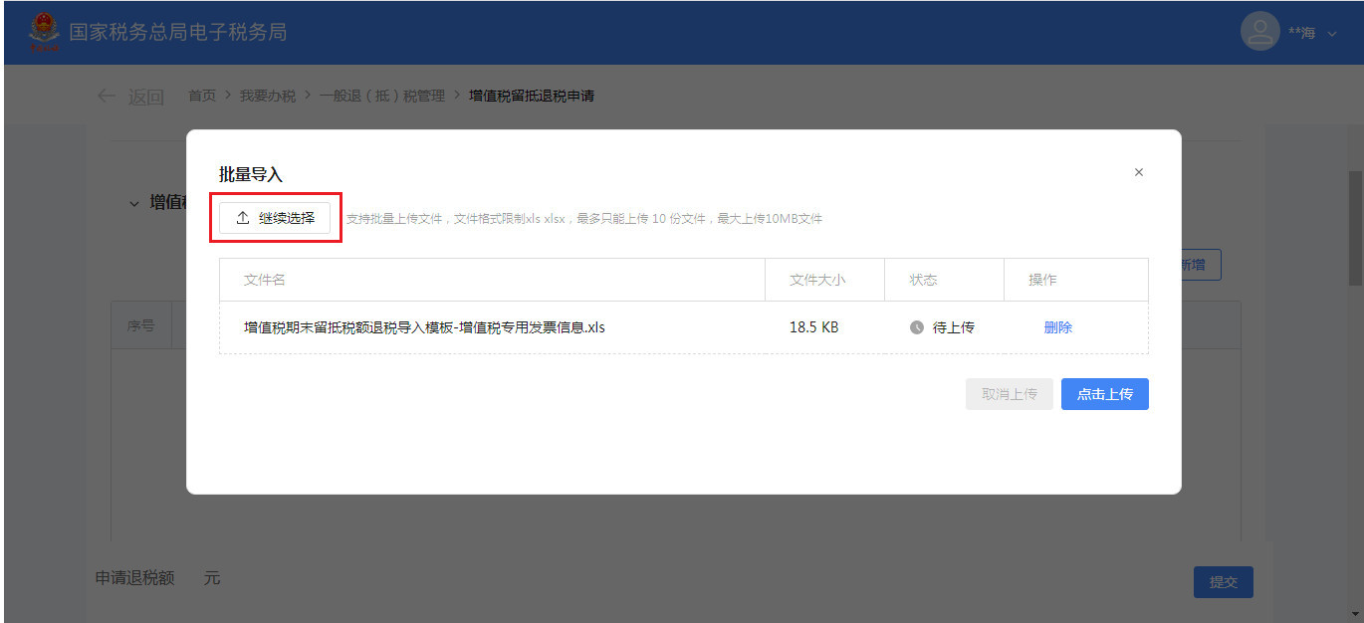Screen dimensions: 1364x623
Task: Click the partially hidden 新增 button
Action: click(x=1200, y=265)
